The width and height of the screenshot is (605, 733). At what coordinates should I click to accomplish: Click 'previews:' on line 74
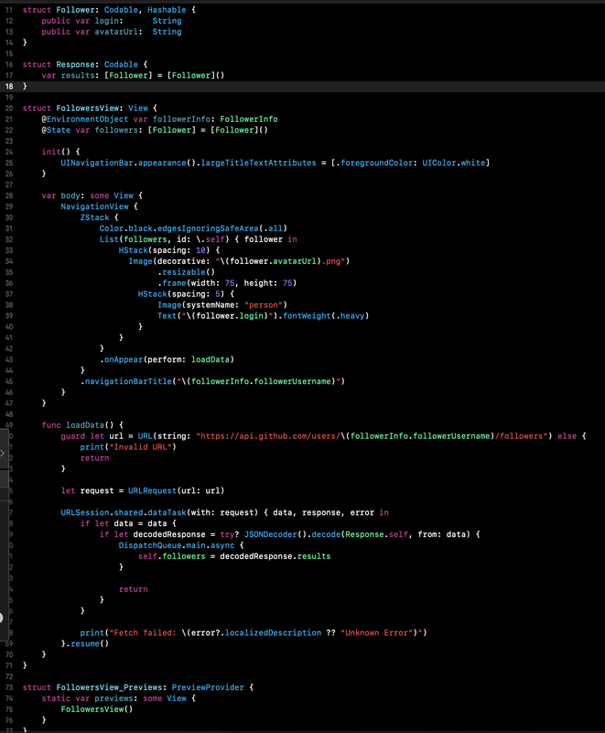116,698
